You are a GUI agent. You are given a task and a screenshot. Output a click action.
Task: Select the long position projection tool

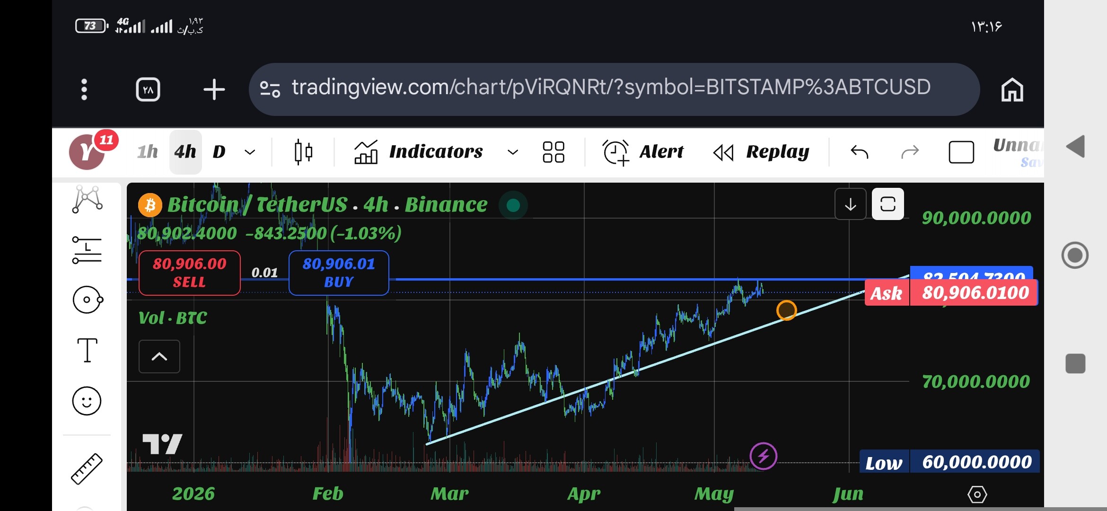pyautogui.click(x=87, y=250)
